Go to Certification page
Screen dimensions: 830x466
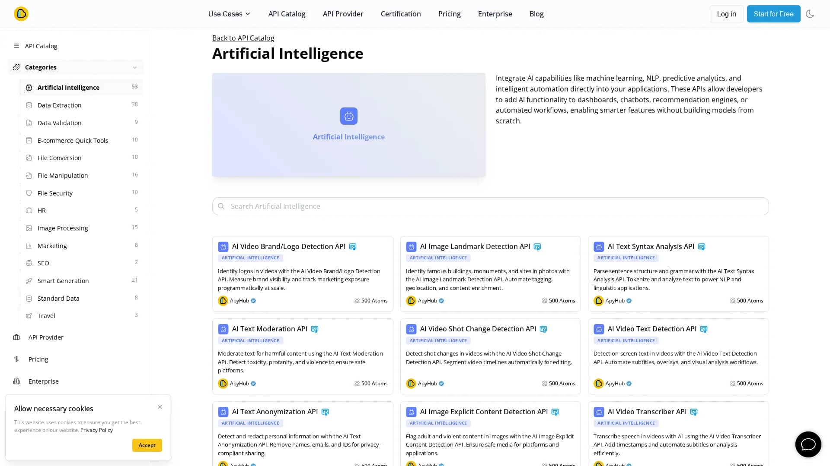point(401,14)
